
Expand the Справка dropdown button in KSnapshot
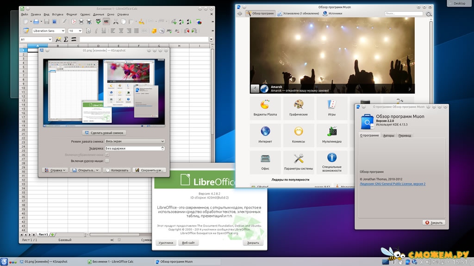[55, 170]
